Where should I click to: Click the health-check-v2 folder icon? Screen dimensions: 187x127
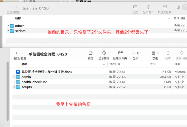18,82
